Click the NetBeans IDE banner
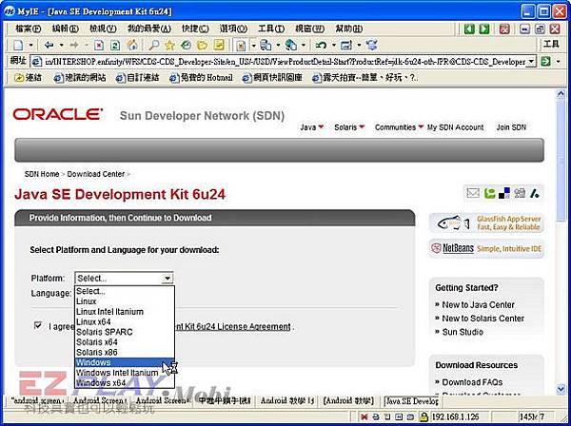 point(486,249)
